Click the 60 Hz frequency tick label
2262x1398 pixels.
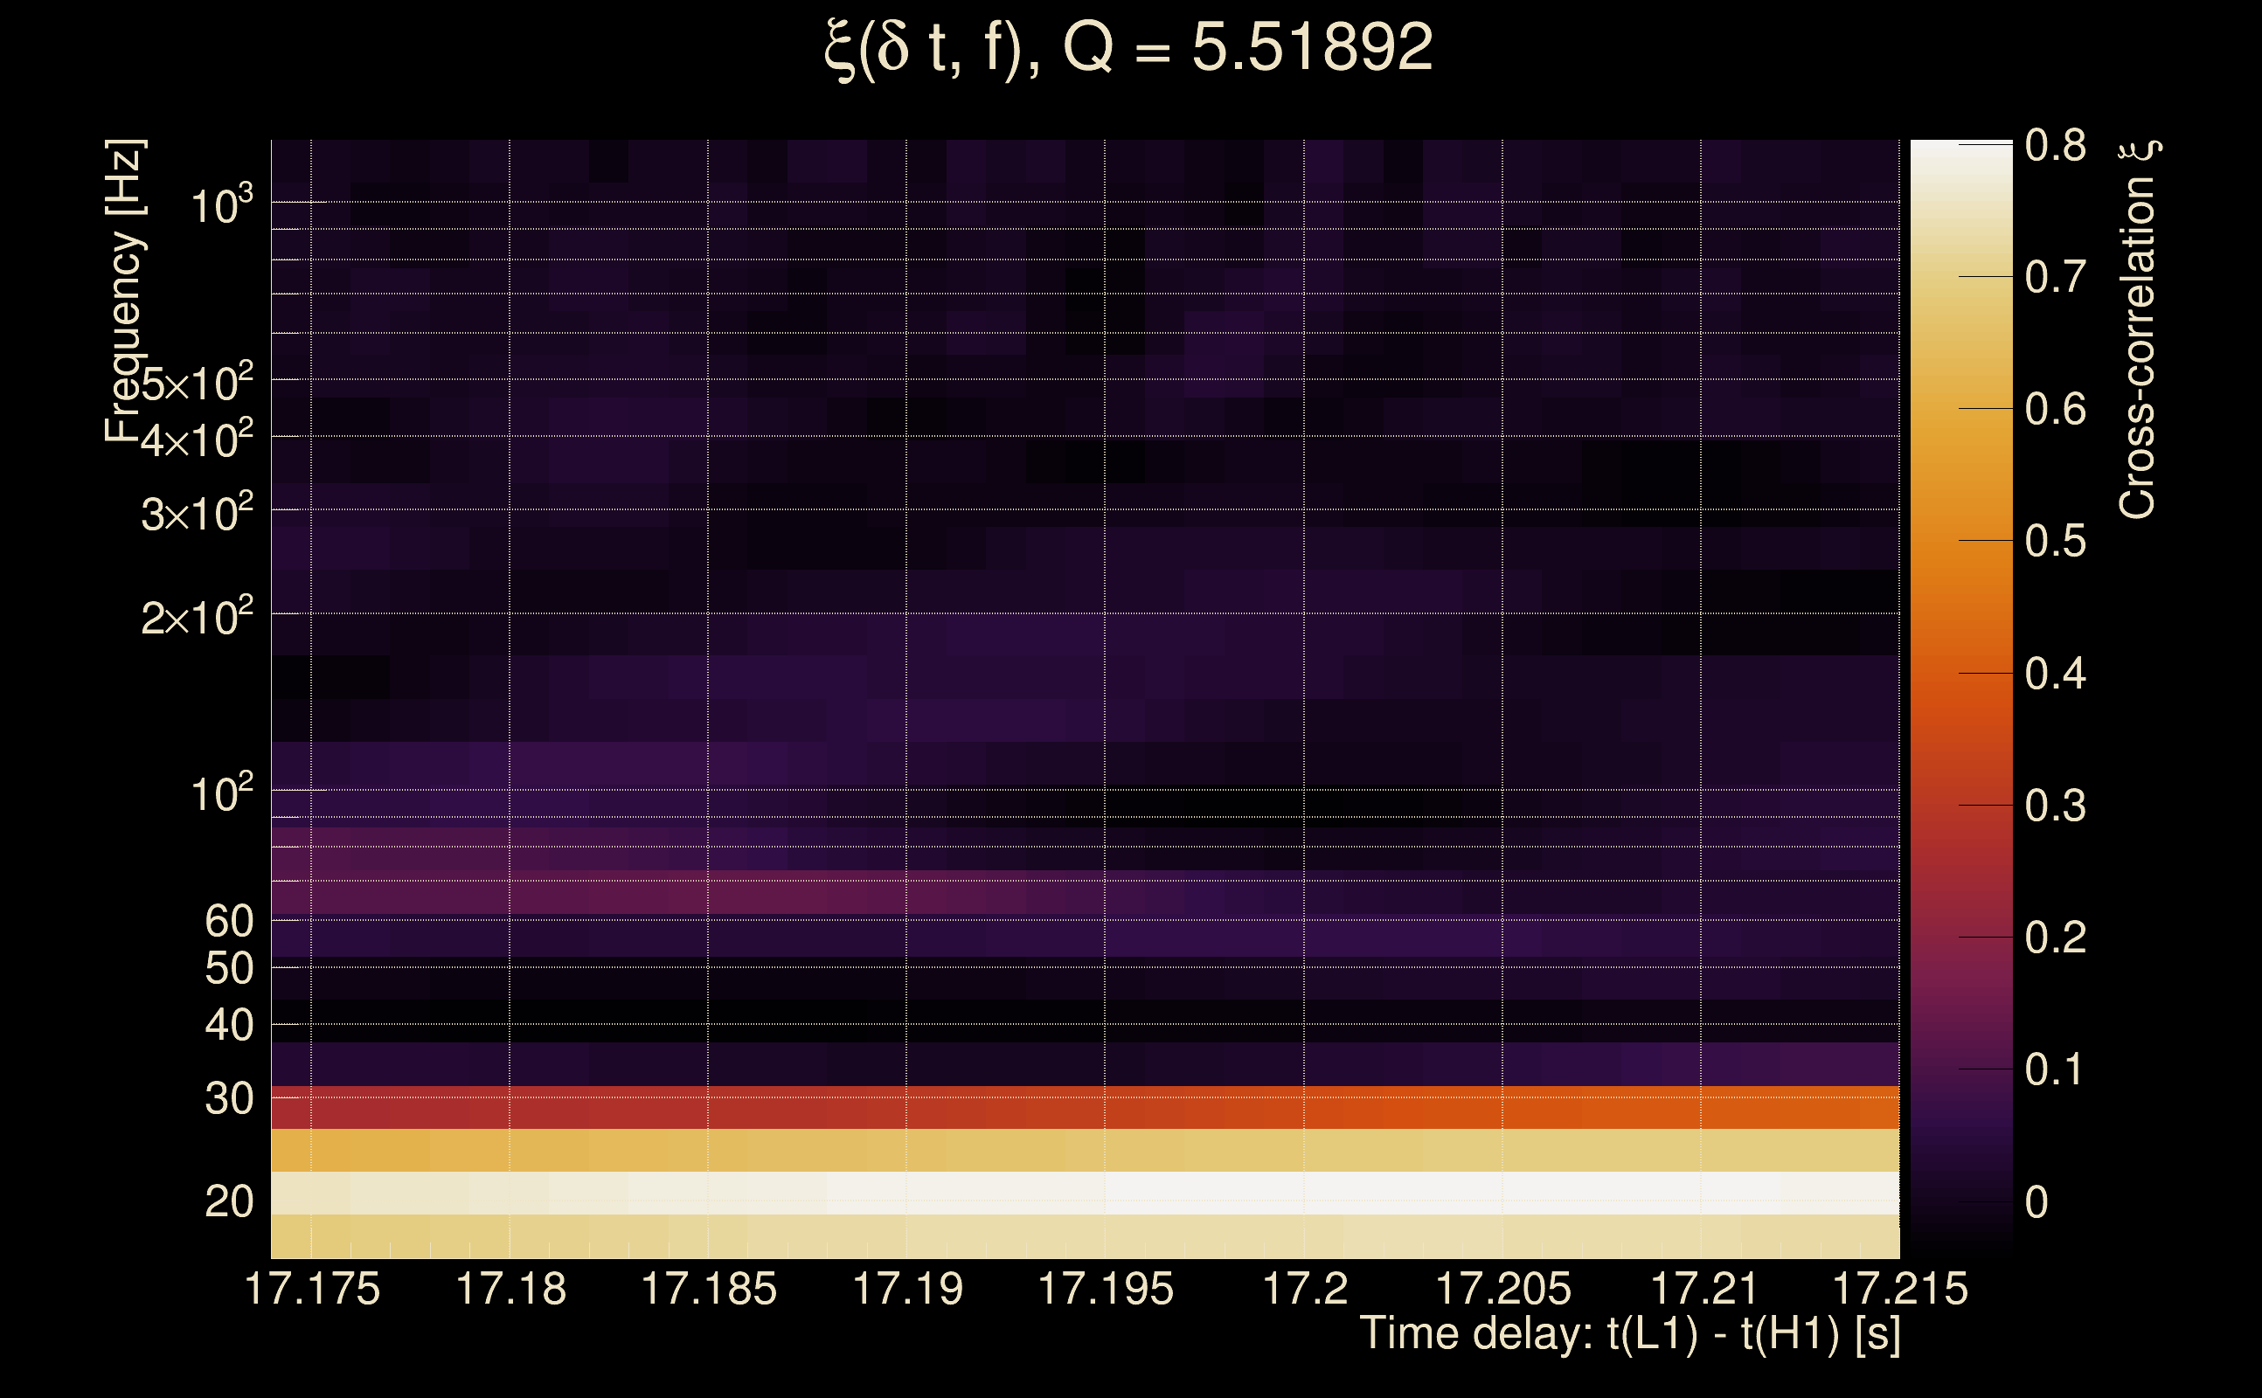pos(228,922)
